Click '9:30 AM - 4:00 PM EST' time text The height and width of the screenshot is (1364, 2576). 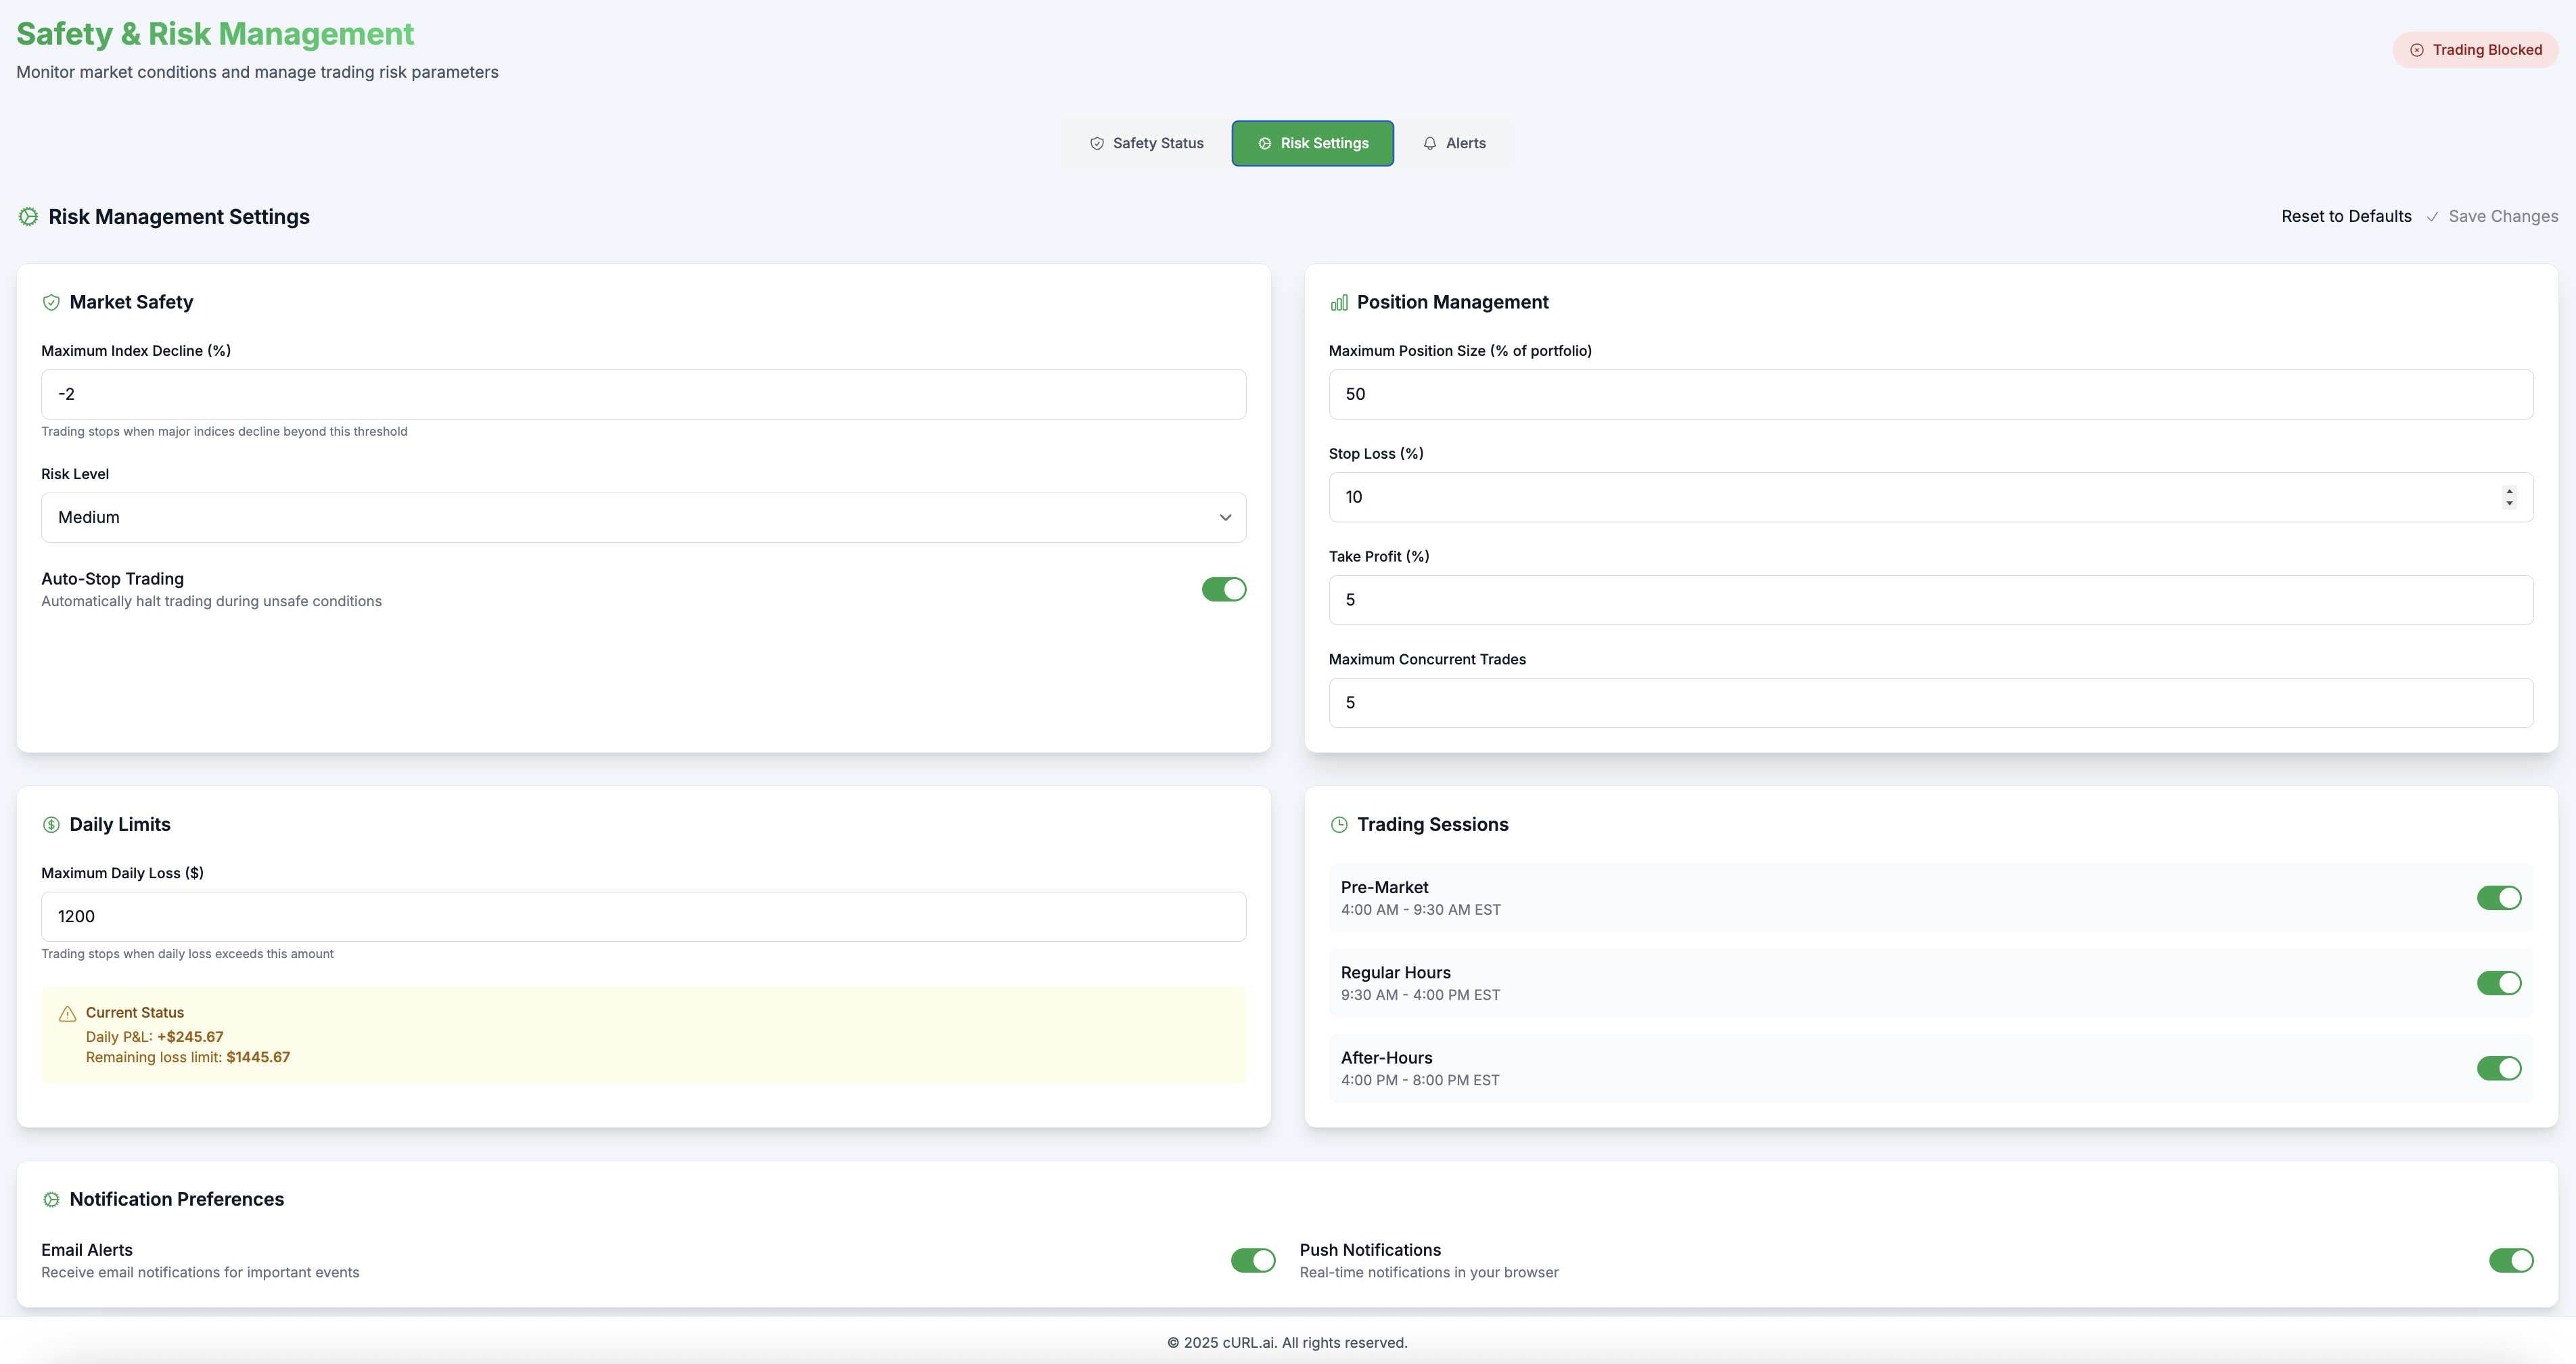click(x=1420, y=995)
